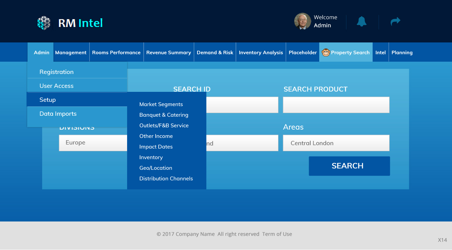
Task: Choose Distribution Channels from Setup submenu
Action: 166,178
